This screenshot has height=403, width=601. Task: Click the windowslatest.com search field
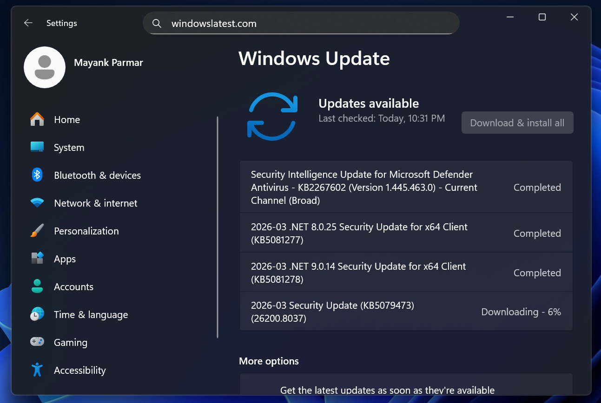tap(301, 23)
